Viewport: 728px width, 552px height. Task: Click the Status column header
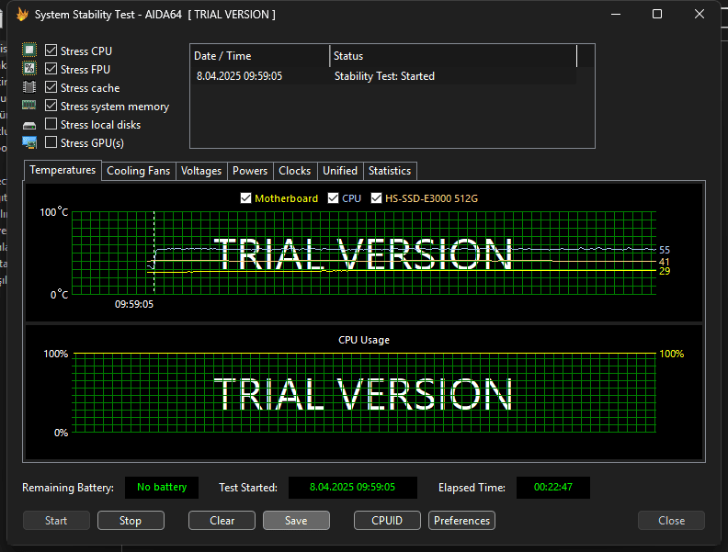coord(453,56)
